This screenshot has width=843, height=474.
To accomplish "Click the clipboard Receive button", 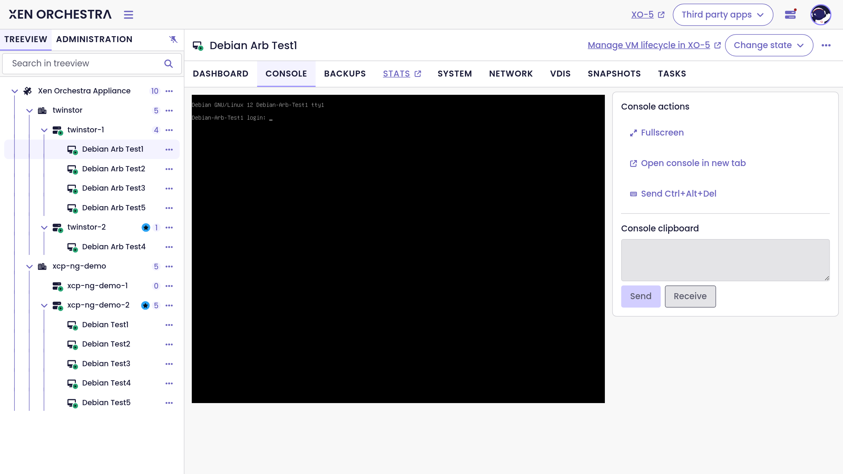I will [690, 296].
